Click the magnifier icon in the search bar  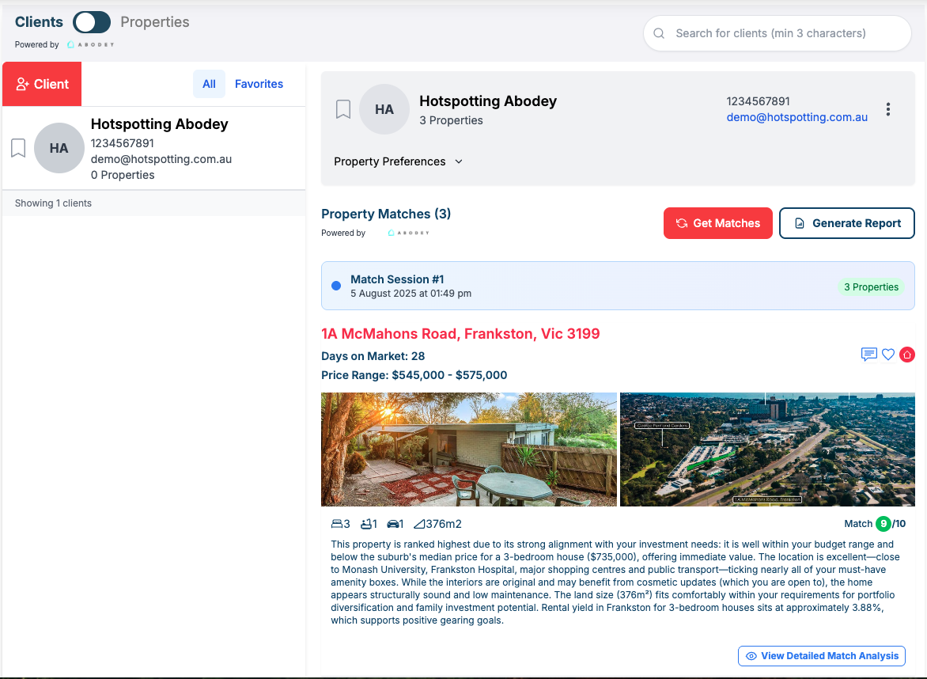[659, 33]
